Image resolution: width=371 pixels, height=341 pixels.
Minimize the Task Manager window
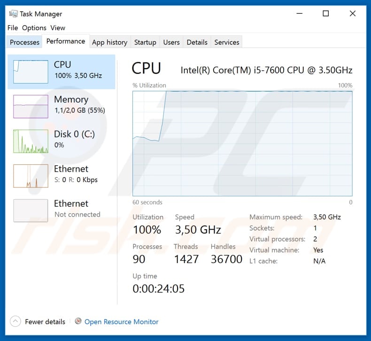tap(300, 14)
